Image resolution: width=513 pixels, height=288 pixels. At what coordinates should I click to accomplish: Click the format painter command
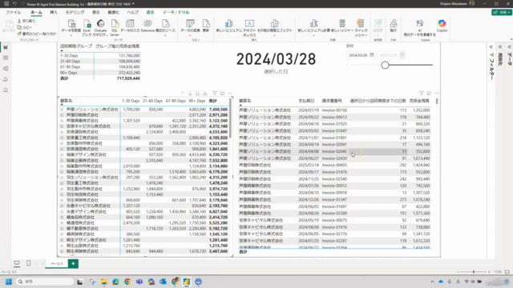[37, 34]
